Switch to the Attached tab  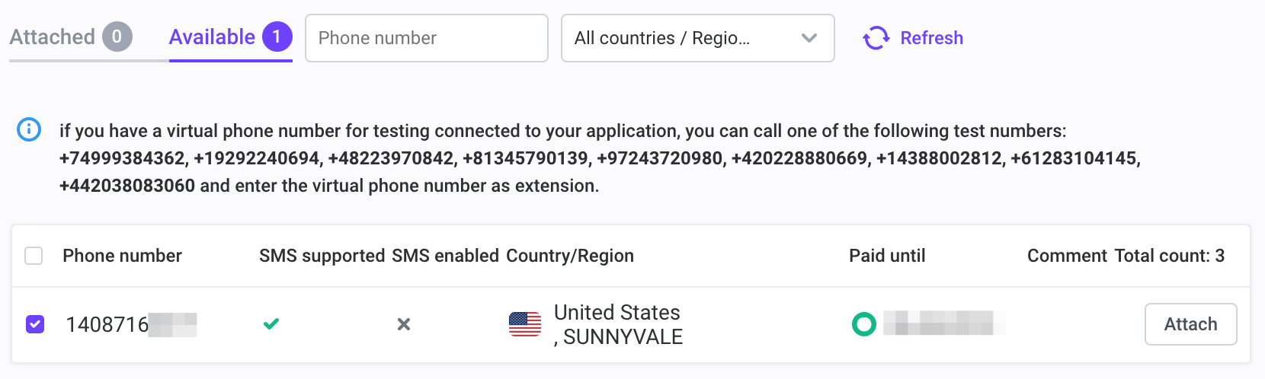71,37
